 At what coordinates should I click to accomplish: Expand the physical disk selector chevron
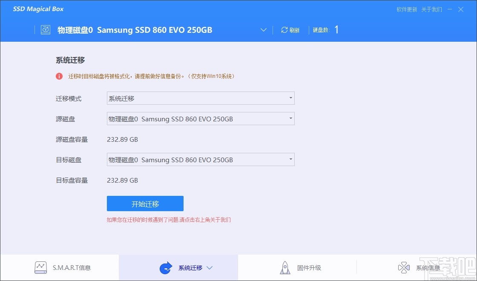coord(264,30)
